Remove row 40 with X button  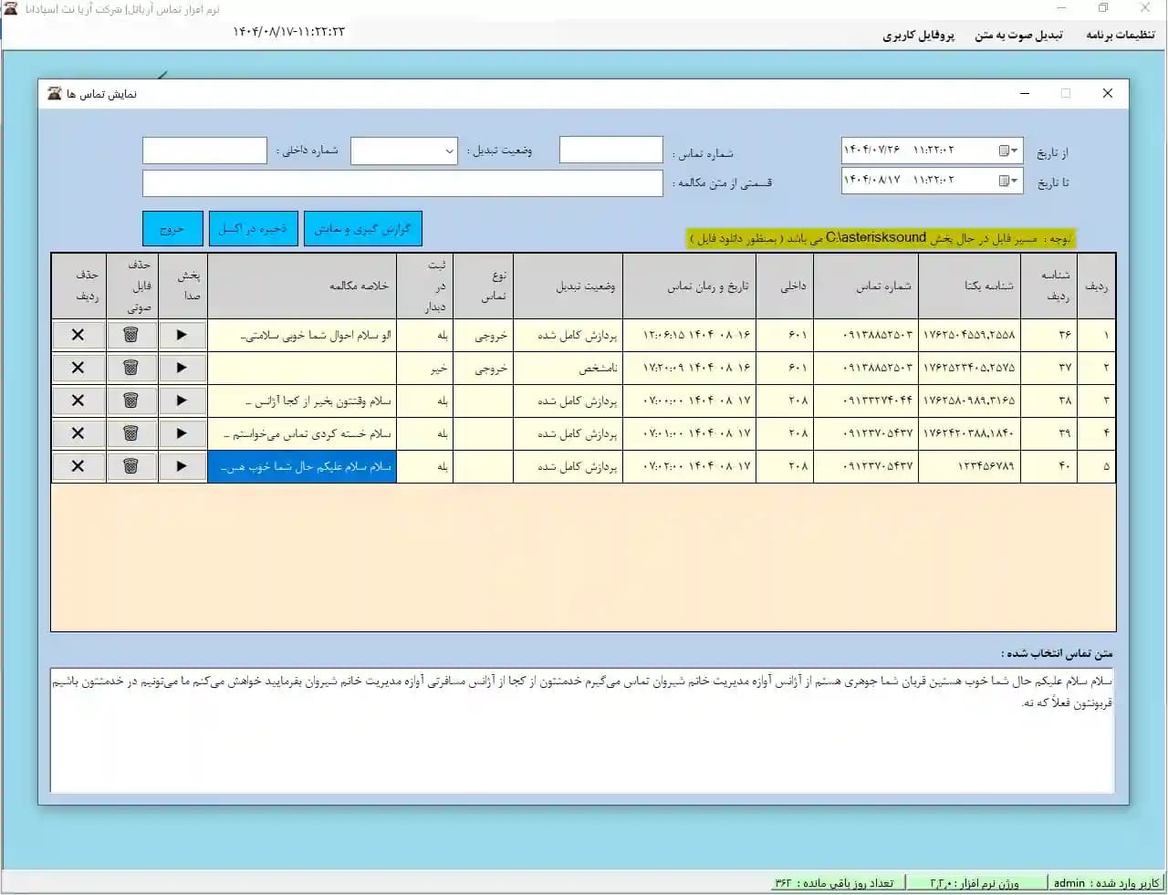[78, 466]
